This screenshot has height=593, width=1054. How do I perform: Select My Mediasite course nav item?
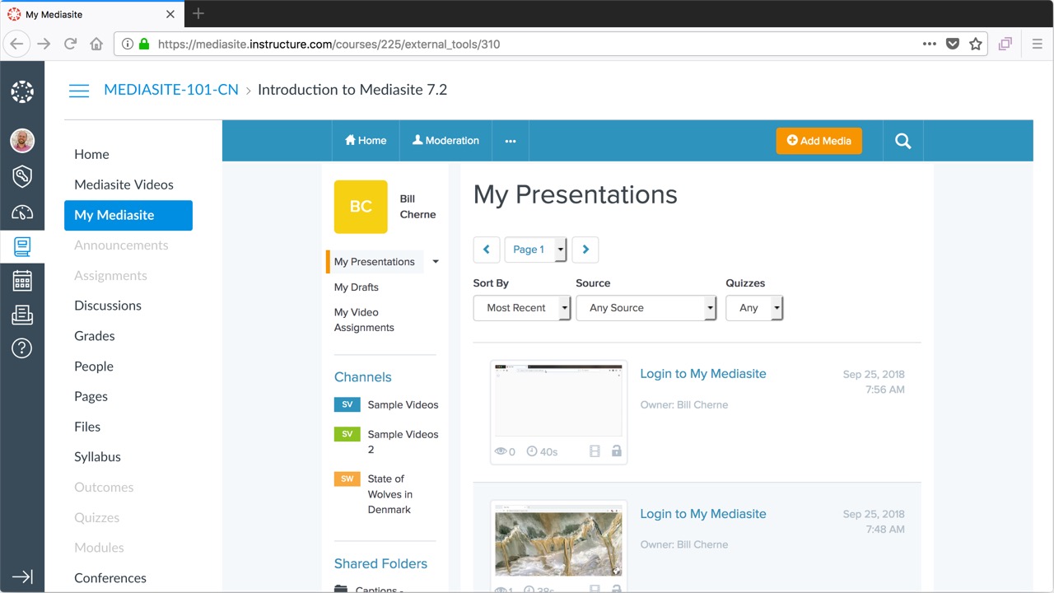pos(128,215)
